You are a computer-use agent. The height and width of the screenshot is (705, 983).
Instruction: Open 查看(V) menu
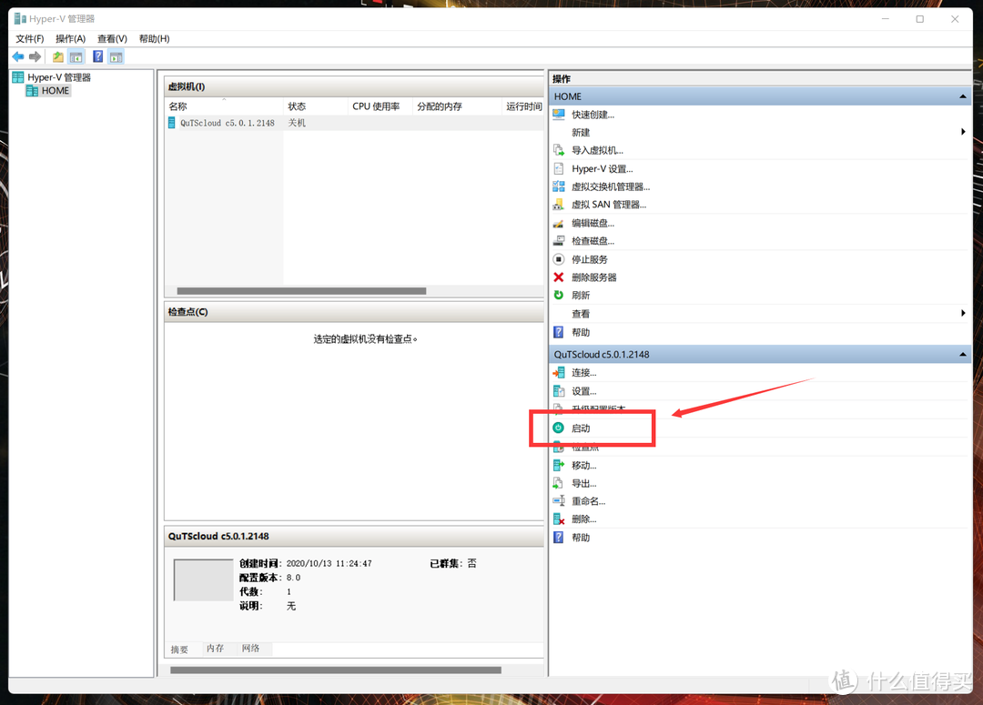[x=112, y=39]
